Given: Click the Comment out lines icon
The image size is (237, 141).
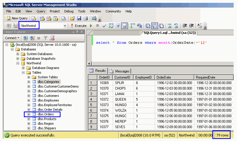Looking at the screenshot, I should (170, 26).
